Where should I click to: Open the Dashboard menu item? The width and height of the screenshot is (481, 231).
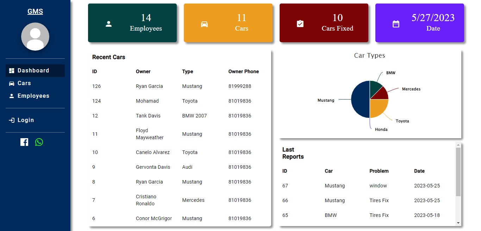[x=35, y=71]
